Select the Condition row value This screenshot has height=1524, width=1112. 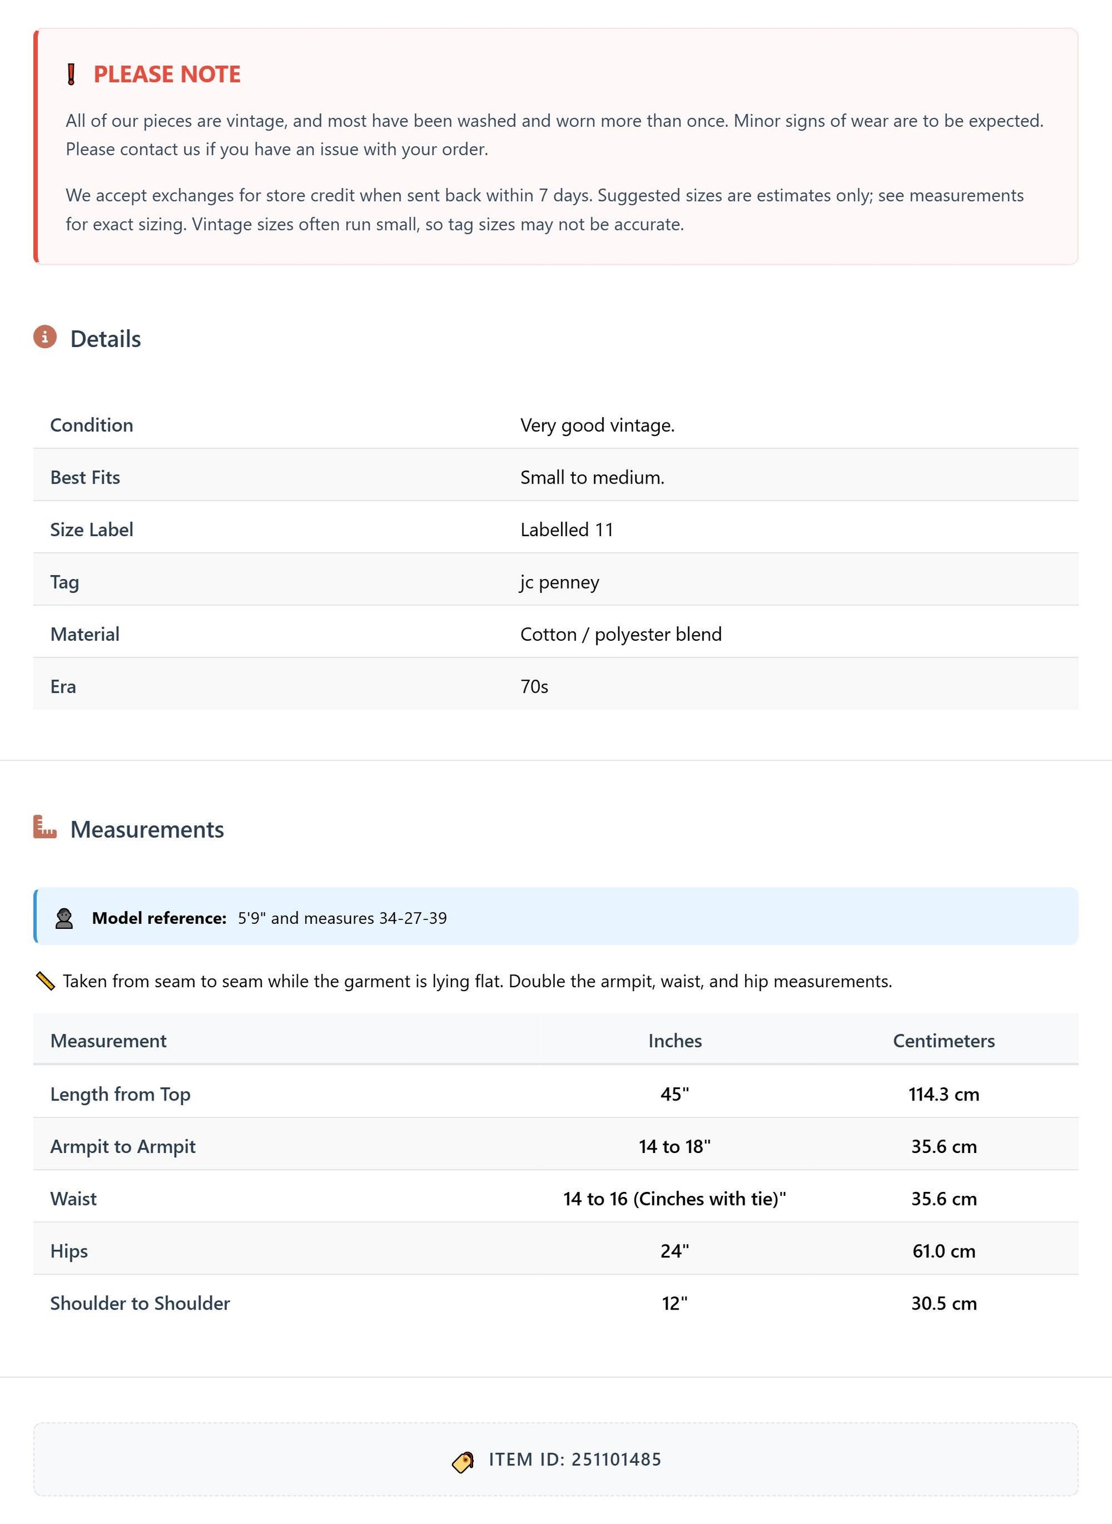[x=598, y=426]
